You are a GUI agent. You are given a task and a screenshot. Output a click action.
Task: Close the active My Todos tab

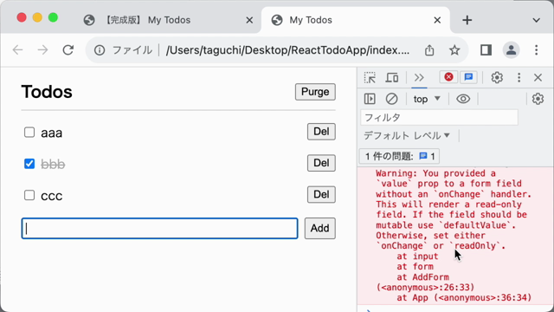pos(437,20)
